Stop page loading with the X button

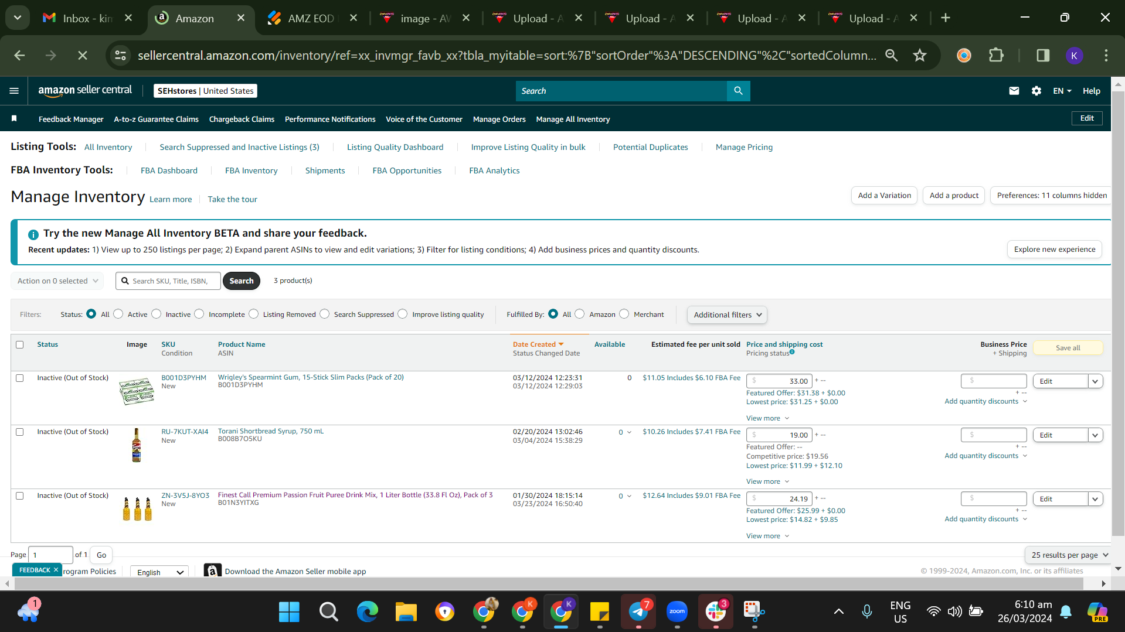[x=83, y=55]
